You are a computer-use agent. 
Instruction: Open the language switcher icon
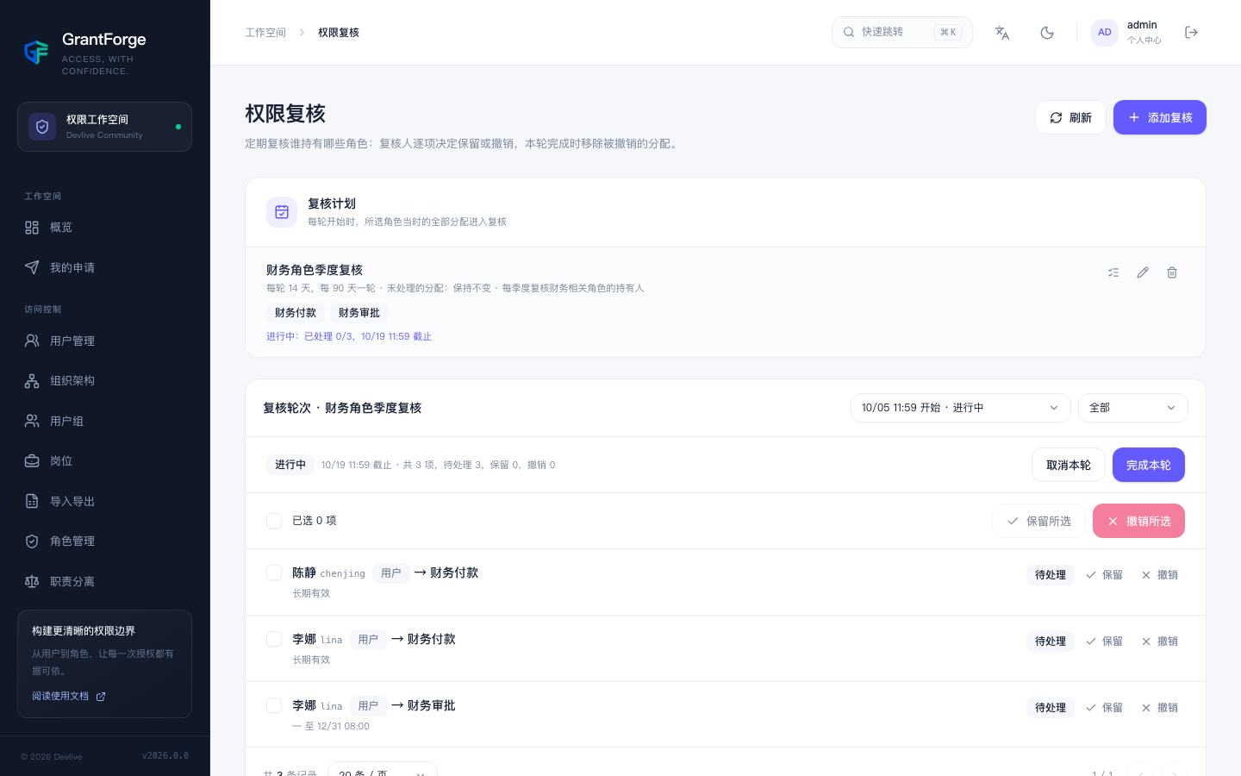(x=1002, y=33)
